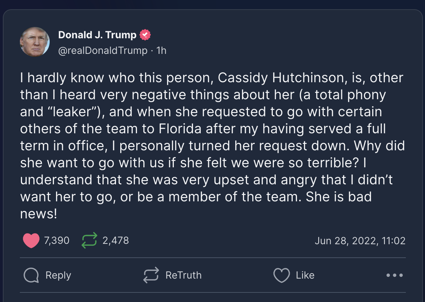The height and width of the screenshot is (302, 425).
Task: Open the profile avatar photo
Action: click(x=35, y=42)
